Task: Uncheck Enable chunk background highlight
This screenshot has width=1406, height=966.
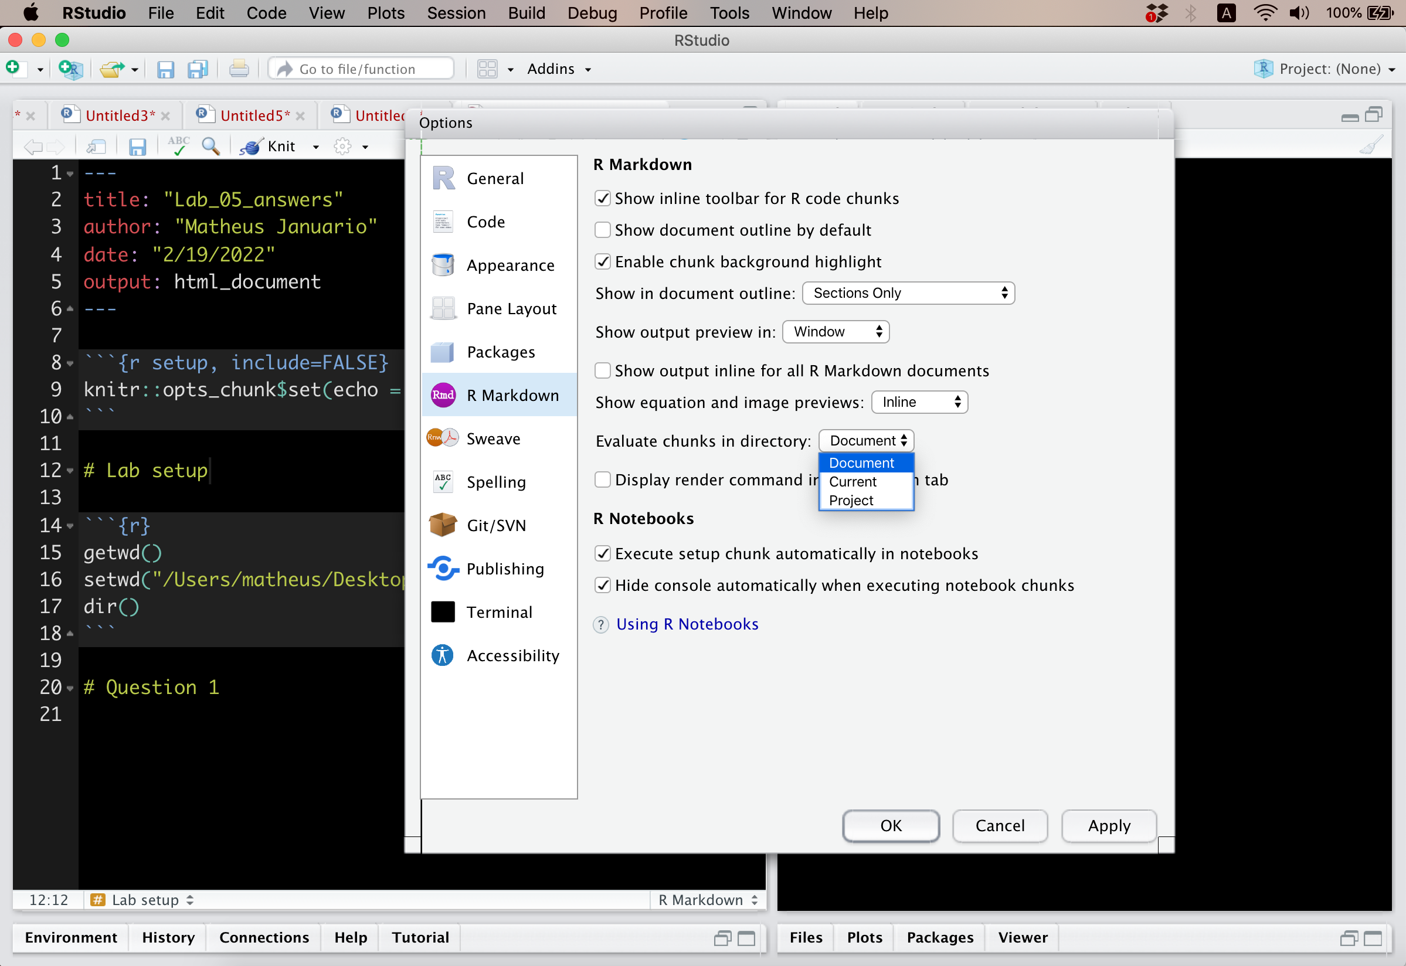Action: [602, 261]
